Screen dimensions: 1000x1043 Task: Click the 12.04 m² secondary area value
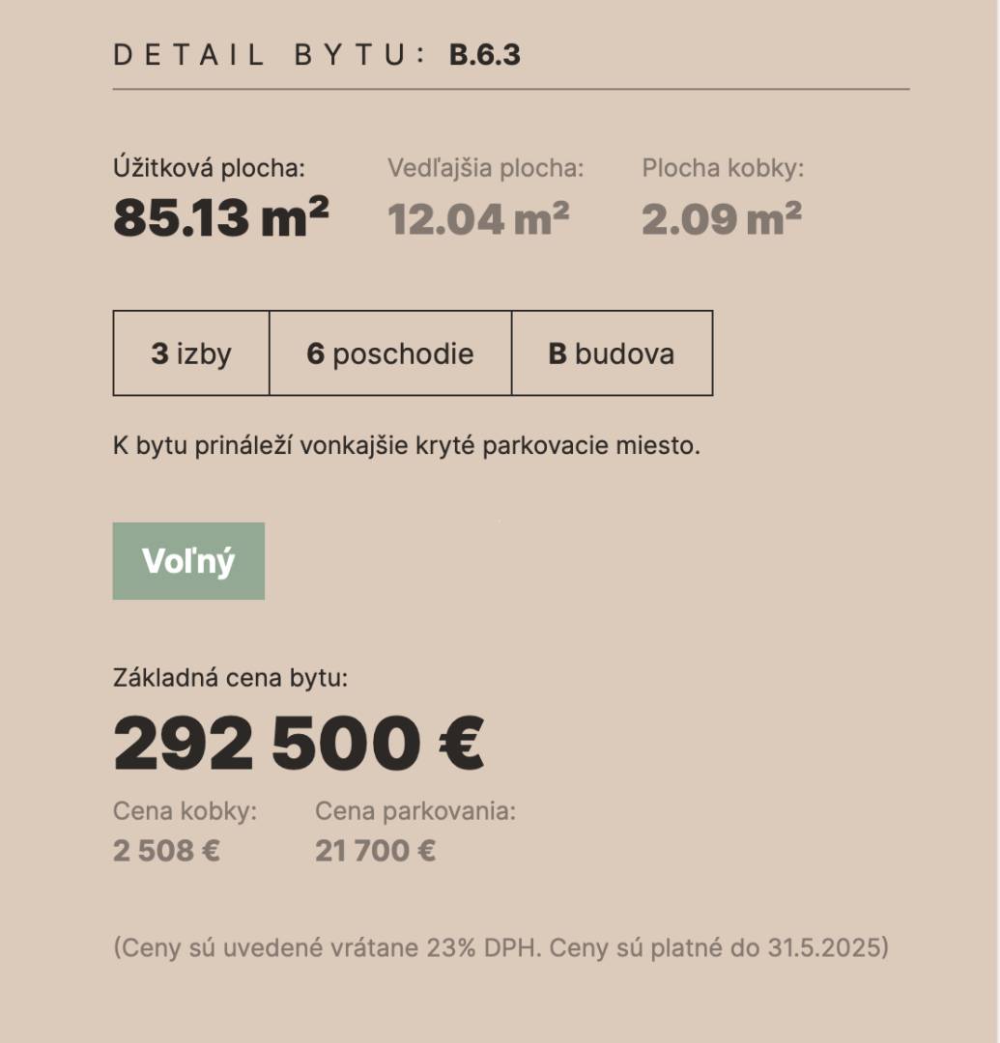[478, 218]
